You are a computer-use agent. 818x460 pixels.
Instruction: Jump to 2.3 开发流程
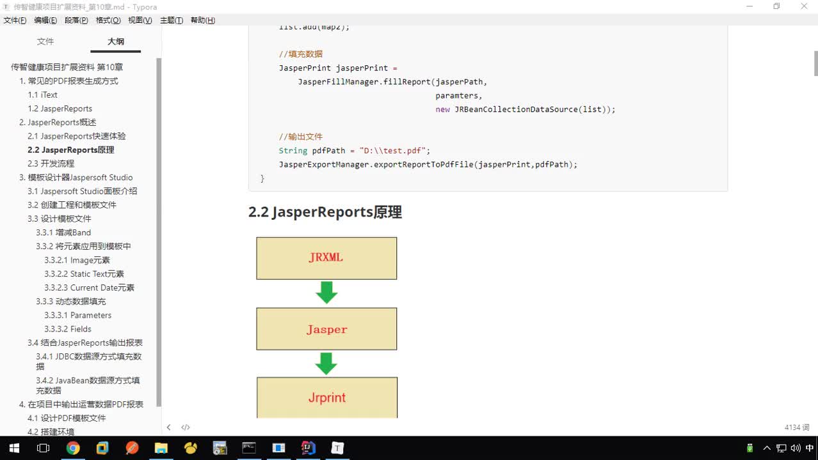point(51,164)
